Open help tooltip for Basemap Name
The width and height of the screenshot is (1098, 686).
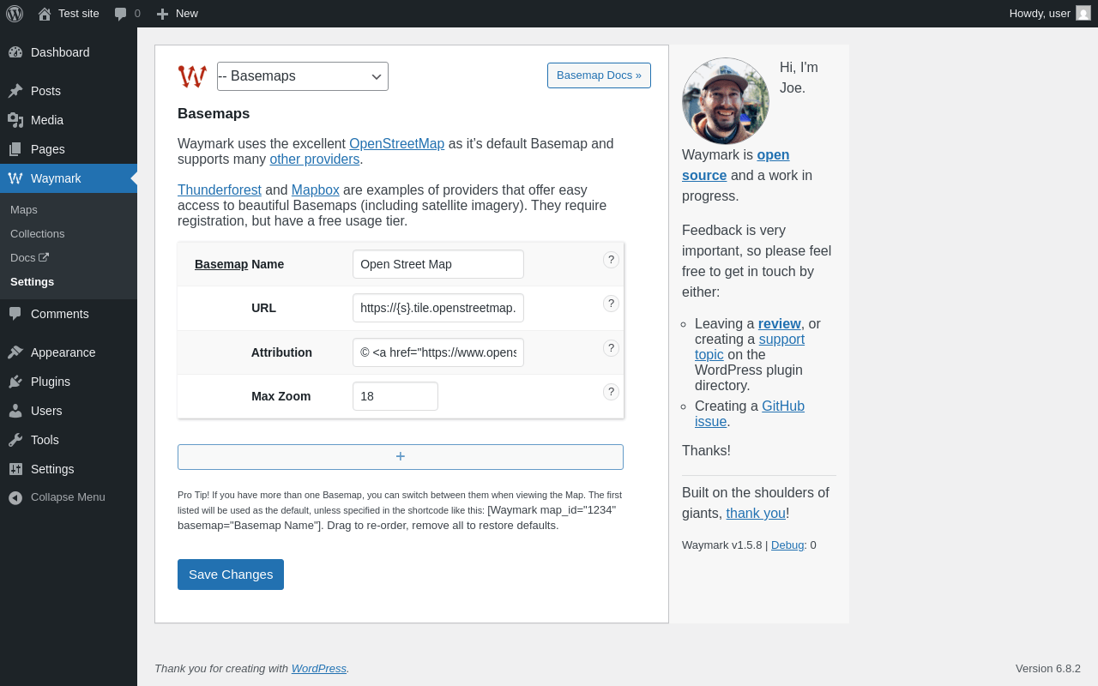(x=611, y=260)
